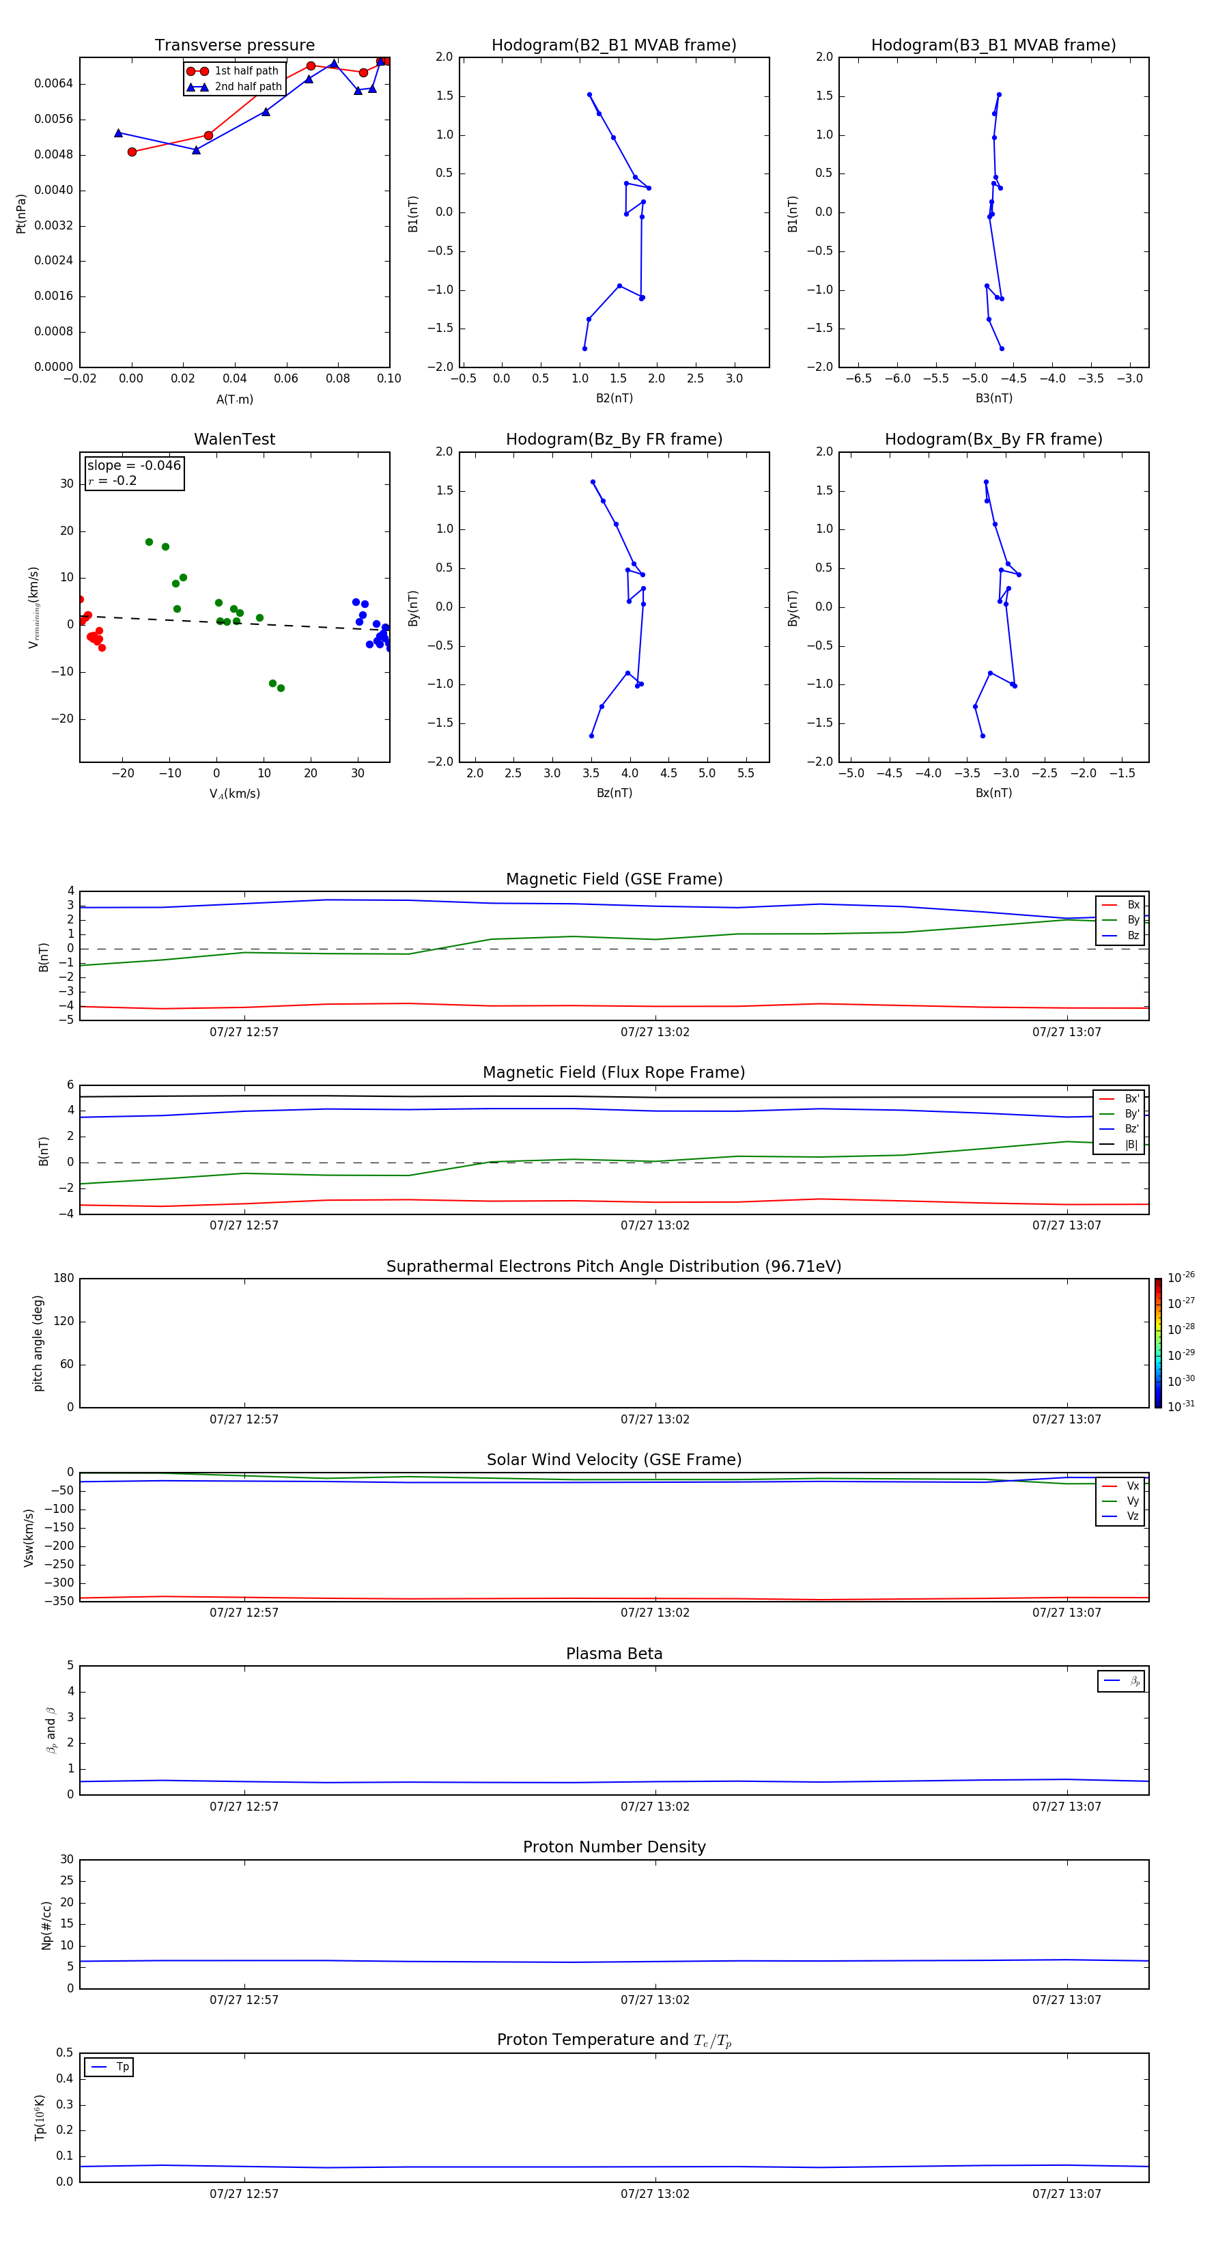Click the 'Vy' legend entry
1229x2254 pixels.
click(1120, 1501)
